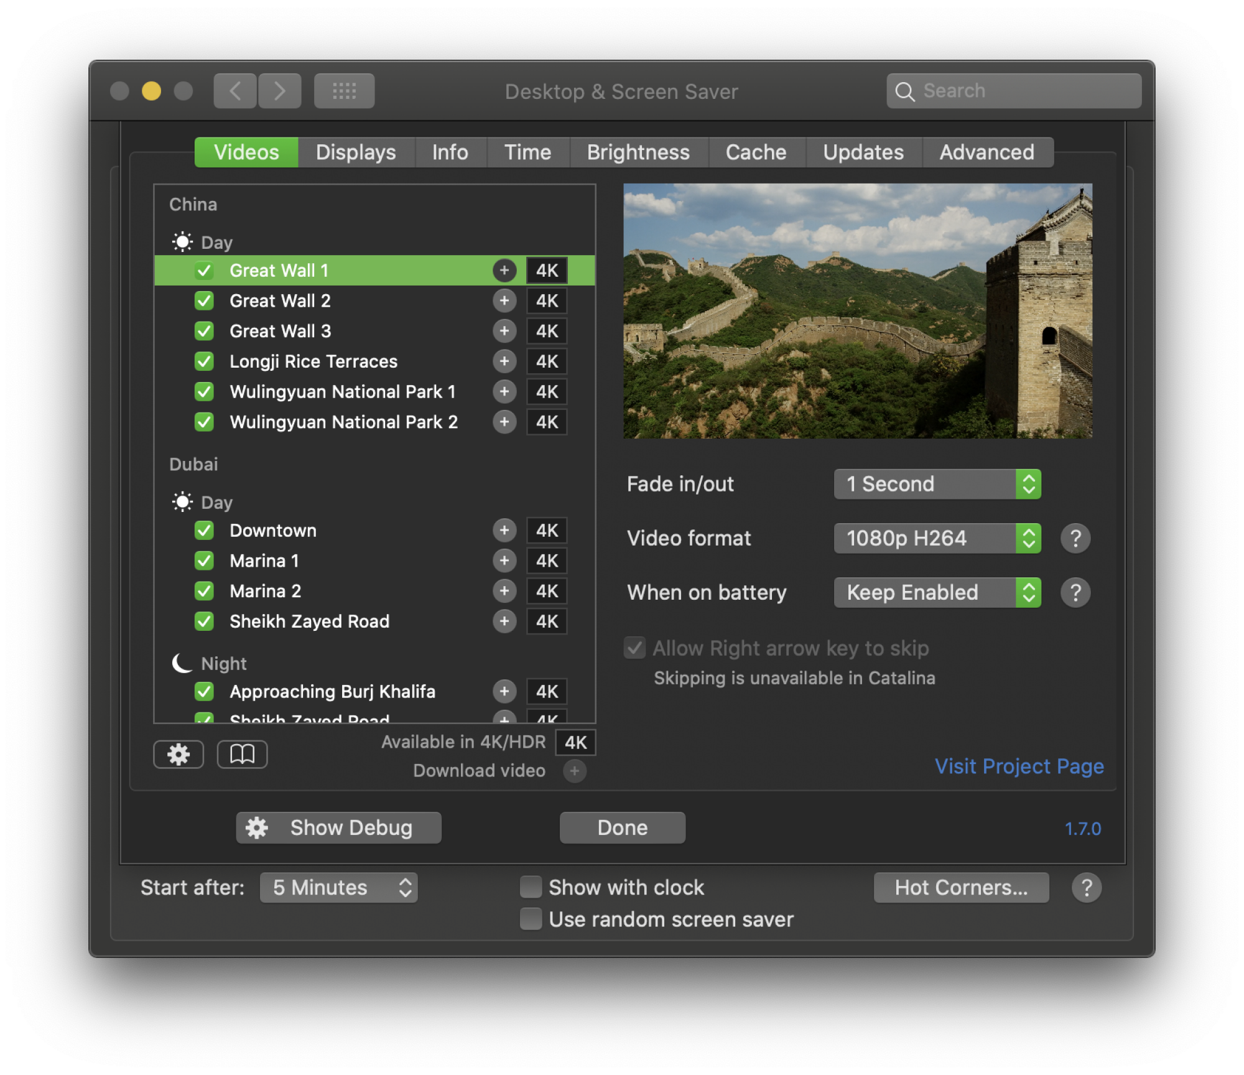This screenshot has height=1075, width=1244.
Task: Open the When on battery dropdown
Action: 937,593
